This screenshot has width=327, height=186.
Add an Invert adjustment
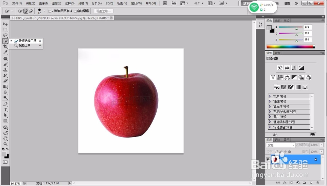[x=277, y=87]
